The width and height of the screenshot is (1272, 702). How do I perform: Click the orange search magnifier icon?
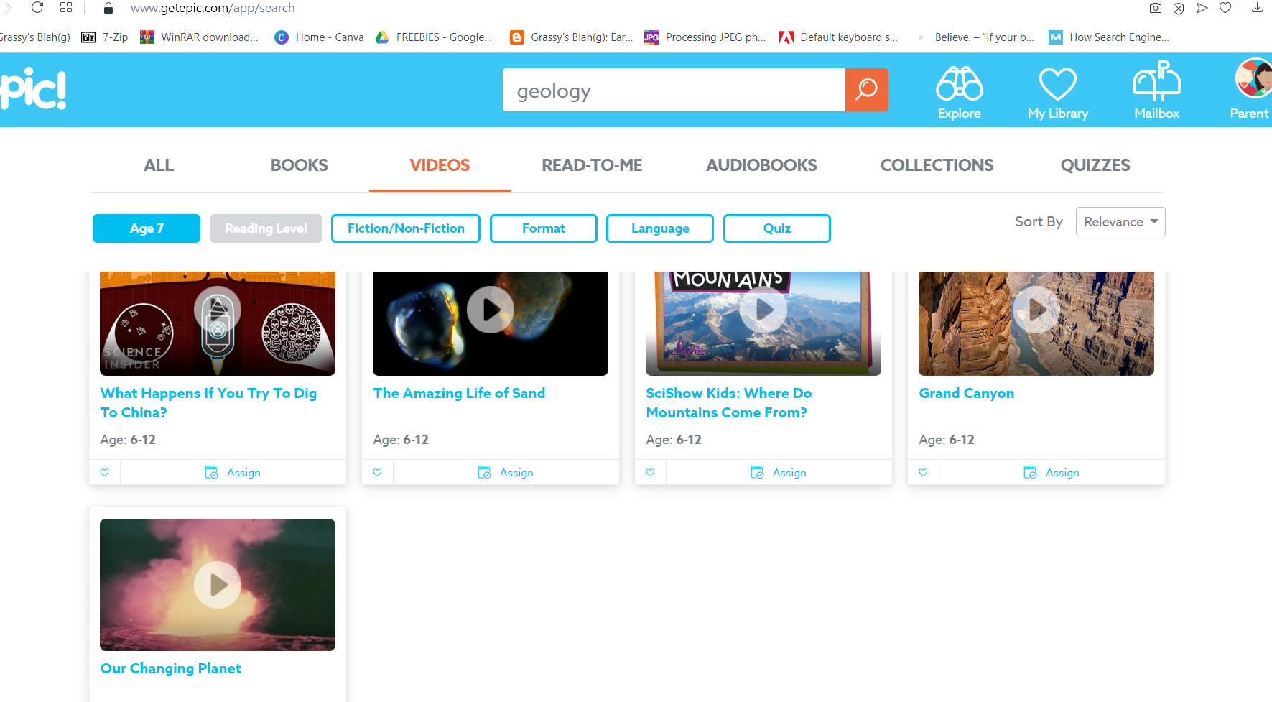[x=866, y=90]
